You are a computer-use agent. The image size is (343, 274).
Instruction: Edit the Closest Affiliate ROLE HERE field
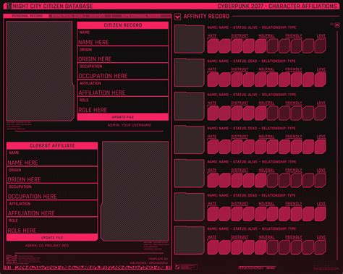click(x=52, y=226)
